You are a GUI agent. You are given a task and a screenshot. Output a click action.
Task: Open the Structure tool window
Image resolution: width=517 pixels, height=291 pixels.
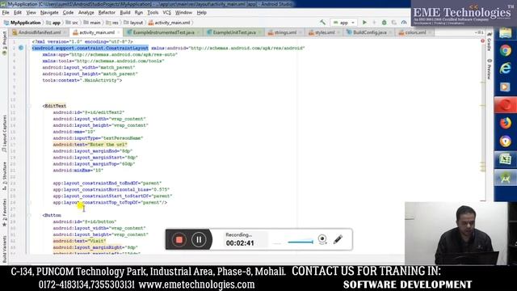click(x=4, y=176)
